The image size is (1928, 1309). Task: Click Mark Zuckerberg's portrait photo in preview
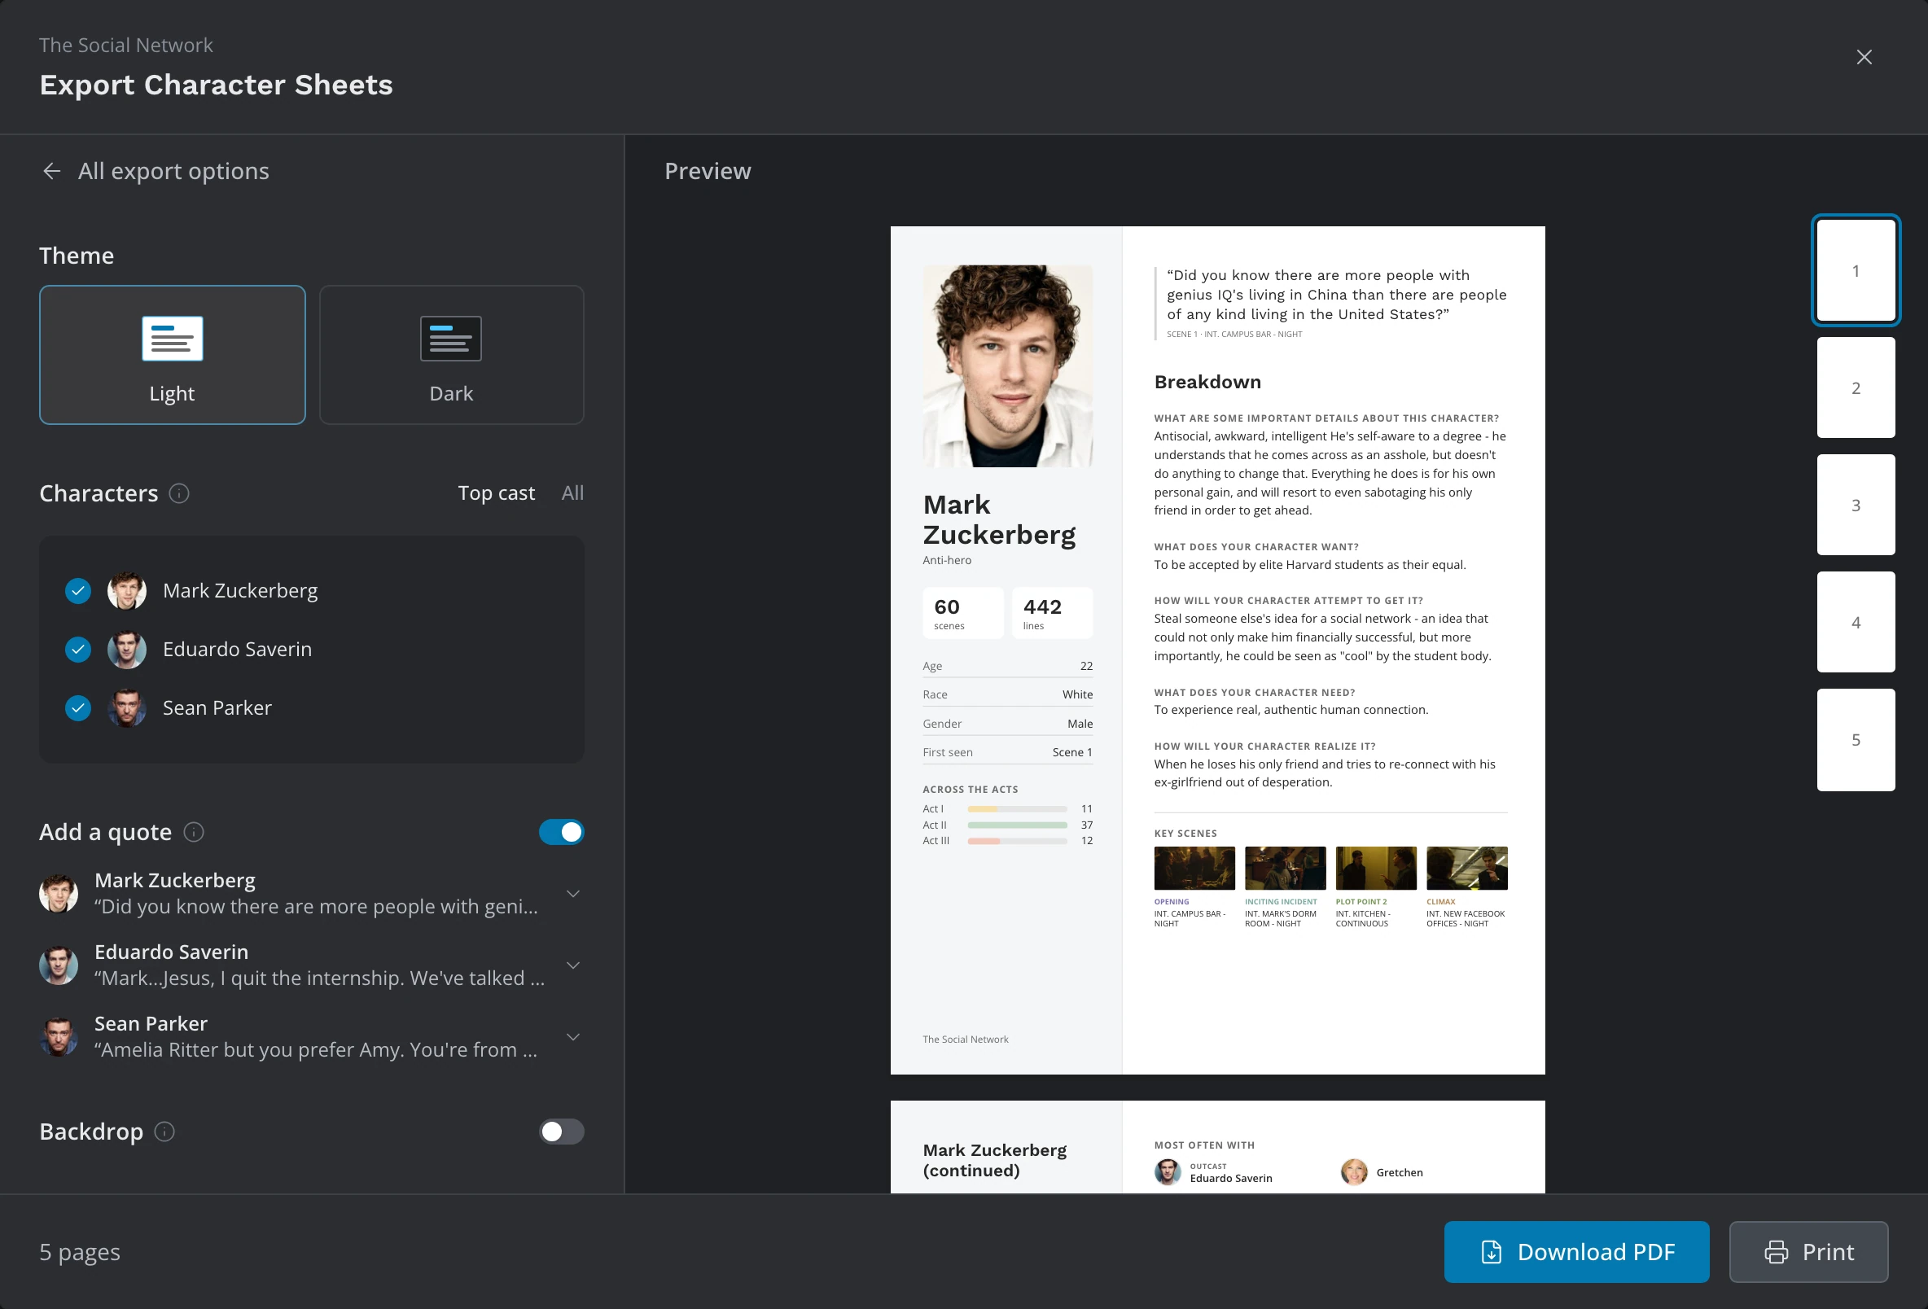1007,366
